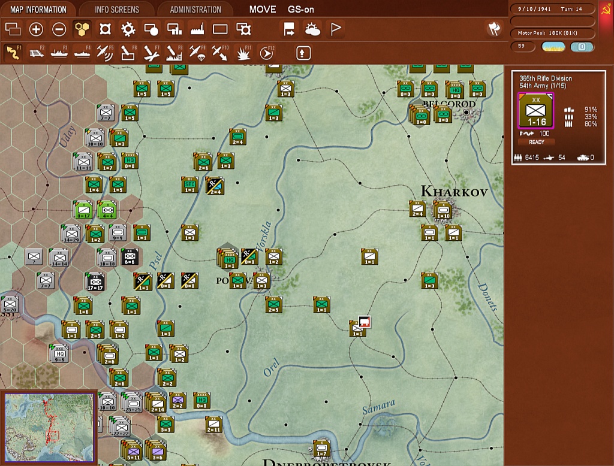Select the 22=22 German unit stack
This screenshot has height=466, width=614.
121,427
